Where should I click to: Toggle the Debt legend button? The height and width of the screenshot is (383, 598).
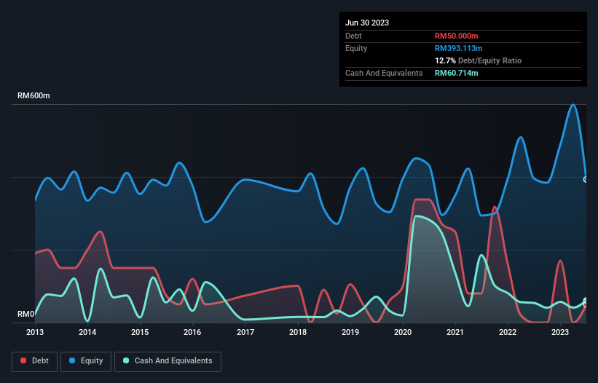coord(35,361)
